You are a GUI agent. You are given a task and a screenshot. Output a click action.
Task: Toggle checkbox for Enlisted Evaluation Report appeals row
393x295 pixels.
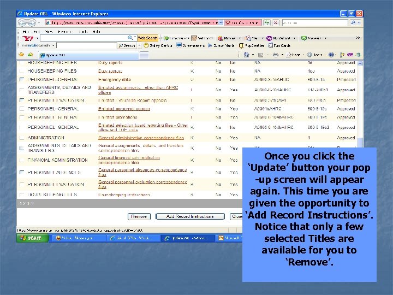click(22, 101)
